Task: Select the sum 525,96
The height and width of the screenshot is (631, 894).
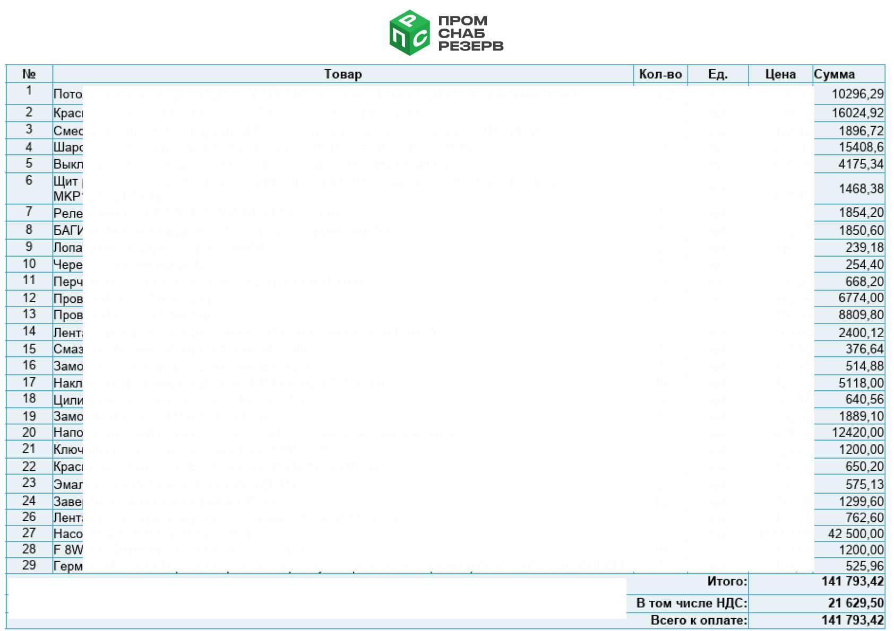Action: click(x=865, y=566)
